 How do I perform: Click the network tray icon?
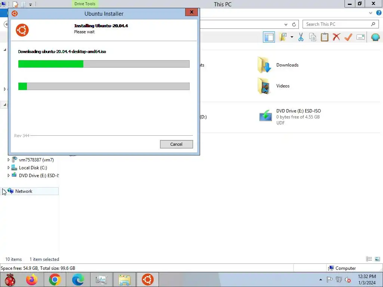(x=338, y=280)
